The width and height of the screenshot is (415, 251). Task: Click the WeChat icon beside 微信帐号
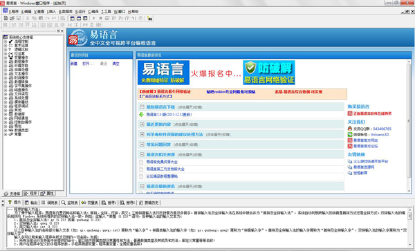[x=350, y=135]
